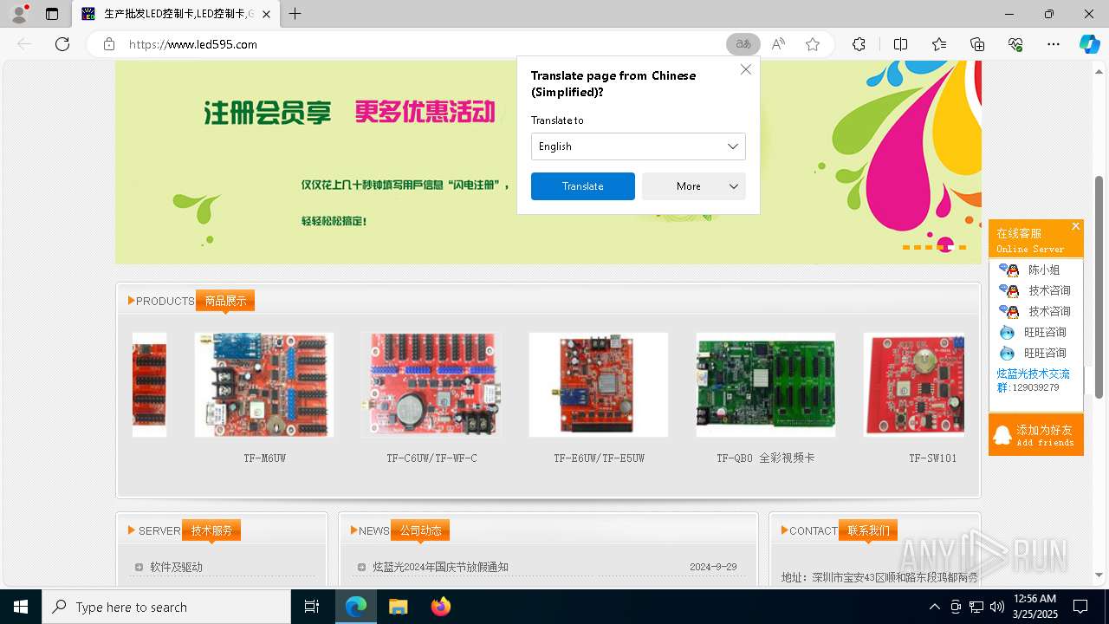Image resolution: width=1109 pixels, height=624 pixels.
Task: Open the Copilot sidebar icon
Action: 1089,44
